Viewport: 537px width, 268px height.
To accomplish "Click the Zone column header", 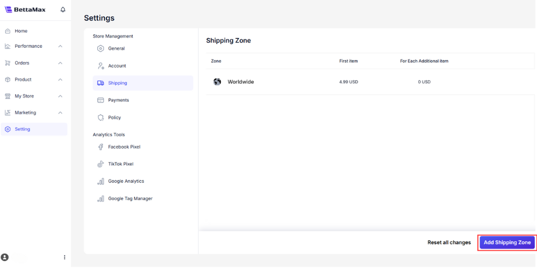I will (x=216, y=61).
